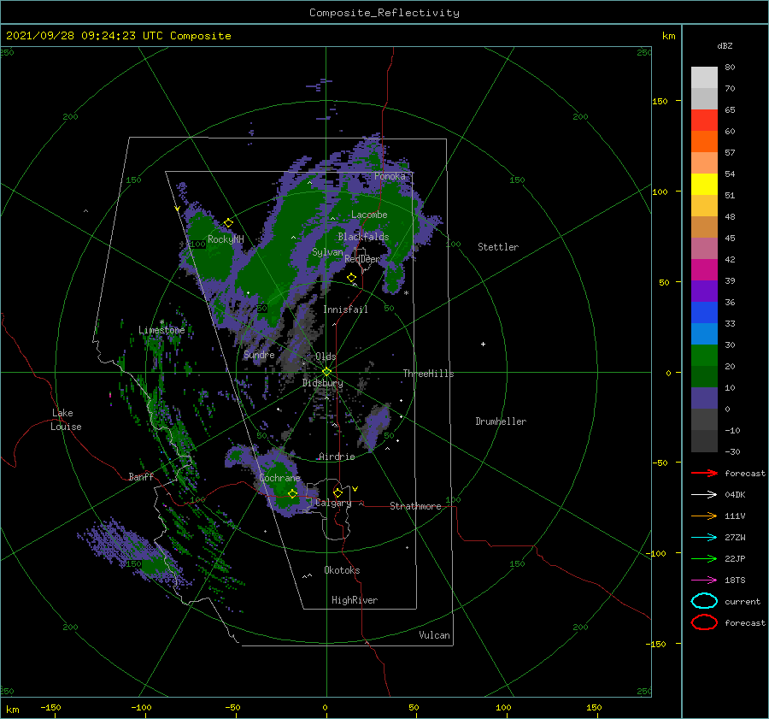Select the 80 dBZ color swatch
Screen dimensions: 769x719
pos(704,78)
